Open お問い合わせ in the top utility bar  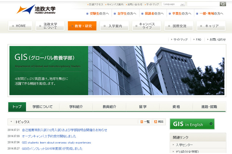(134, 4)
